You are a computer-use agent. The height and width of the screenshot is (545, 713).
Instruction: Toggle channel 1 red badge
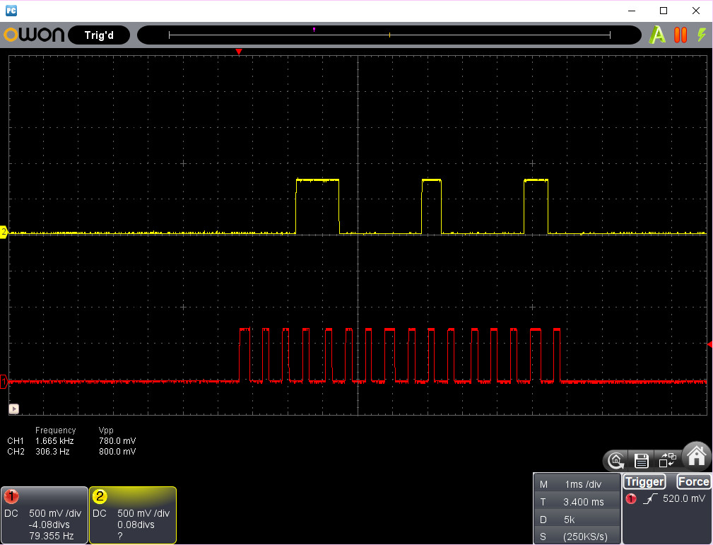coord(11,496)
